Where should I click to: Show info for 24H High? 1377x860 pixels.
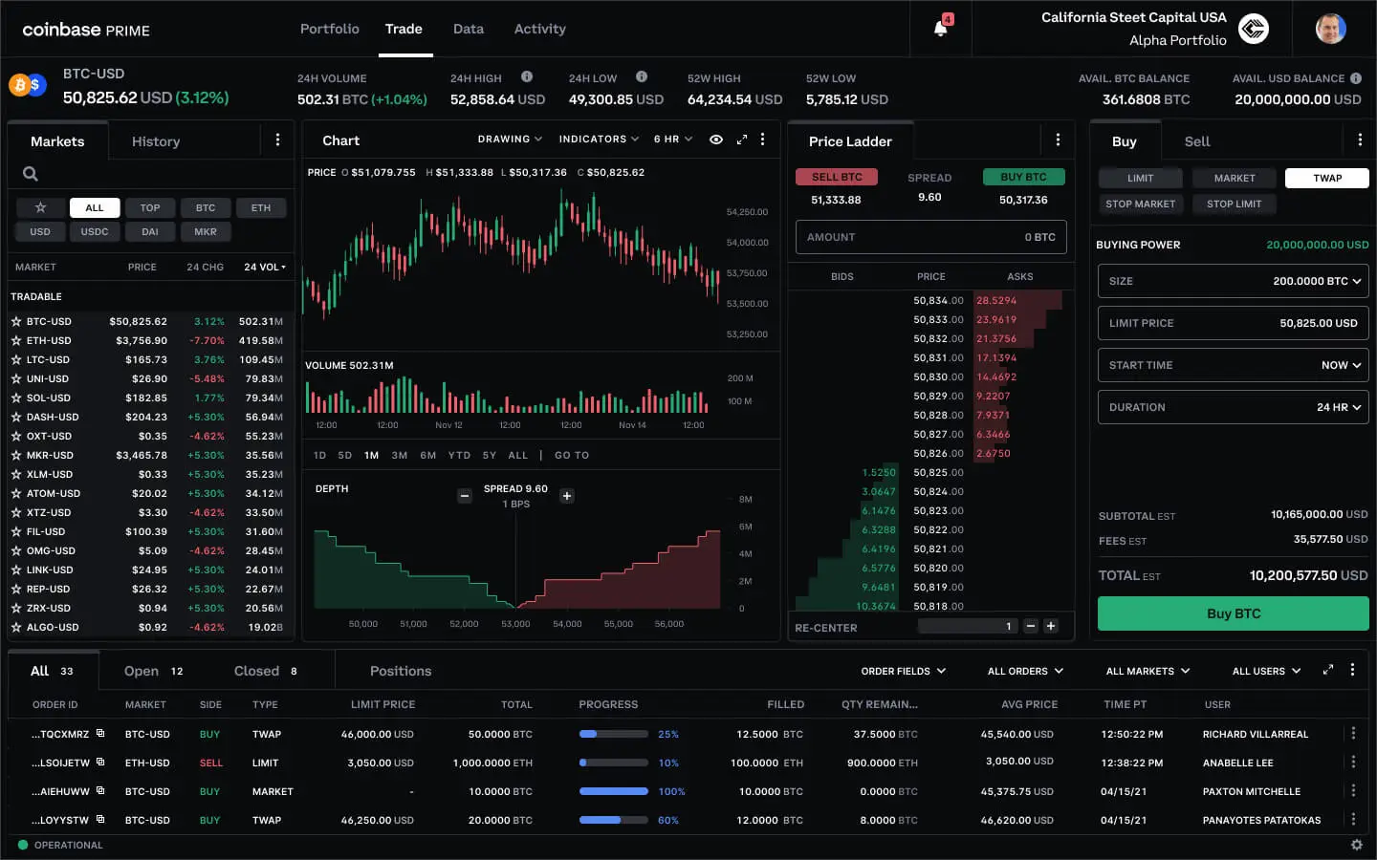tap(527, 76)
